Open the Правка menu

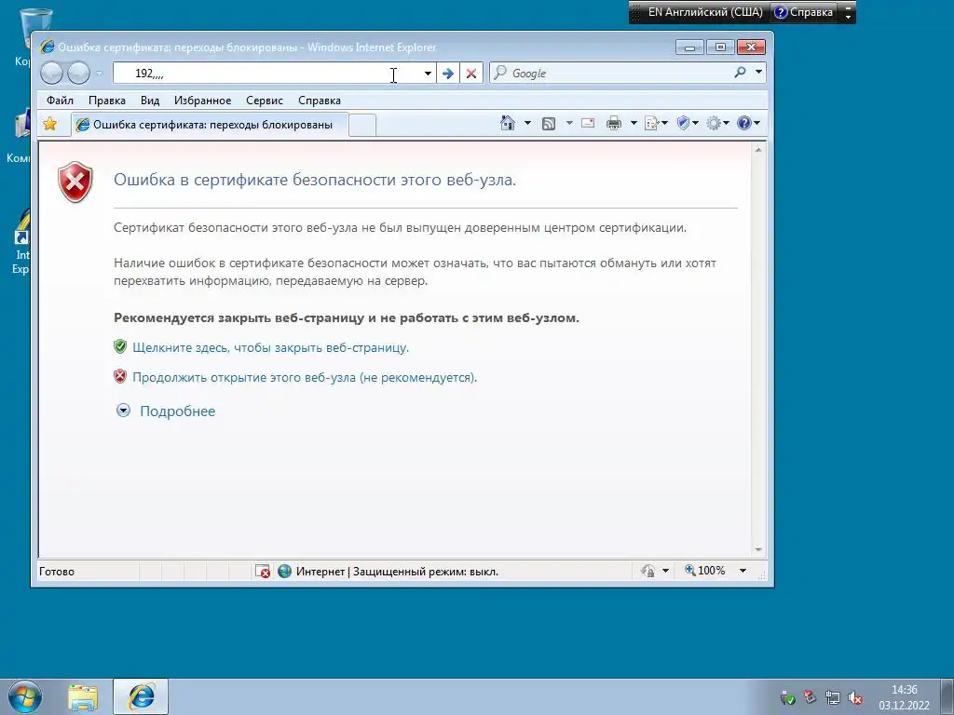(106, 101)
